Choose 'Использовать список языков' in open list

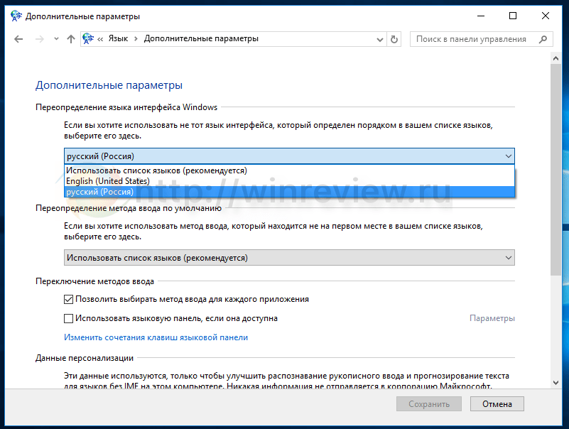pos(156,170)
